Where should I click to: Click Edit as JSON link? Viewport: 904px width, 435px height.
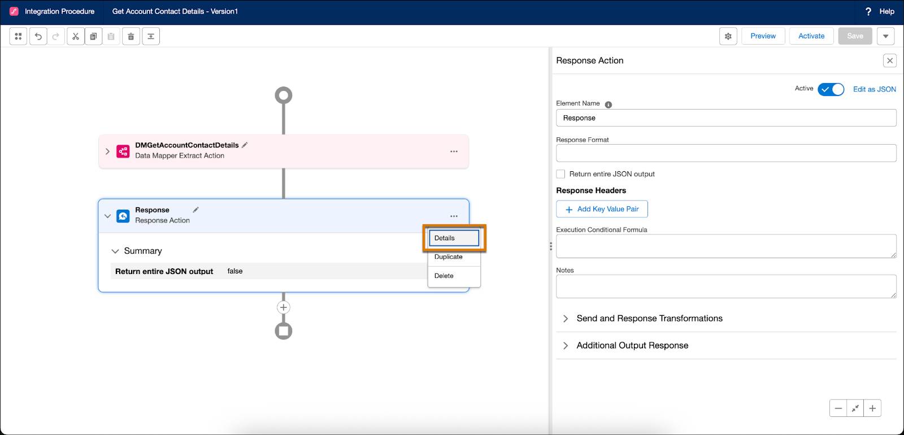point(874,89)
